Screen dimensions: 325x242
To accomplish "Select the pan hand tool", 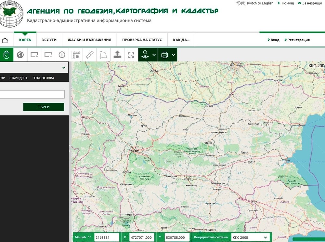I will 6,55.
